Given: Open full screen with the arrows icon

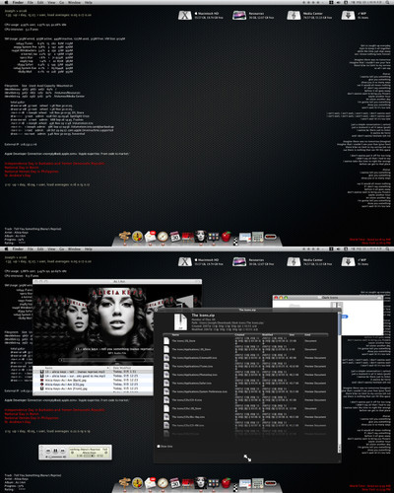Looking at the screenshot, I should coord(247,458).
